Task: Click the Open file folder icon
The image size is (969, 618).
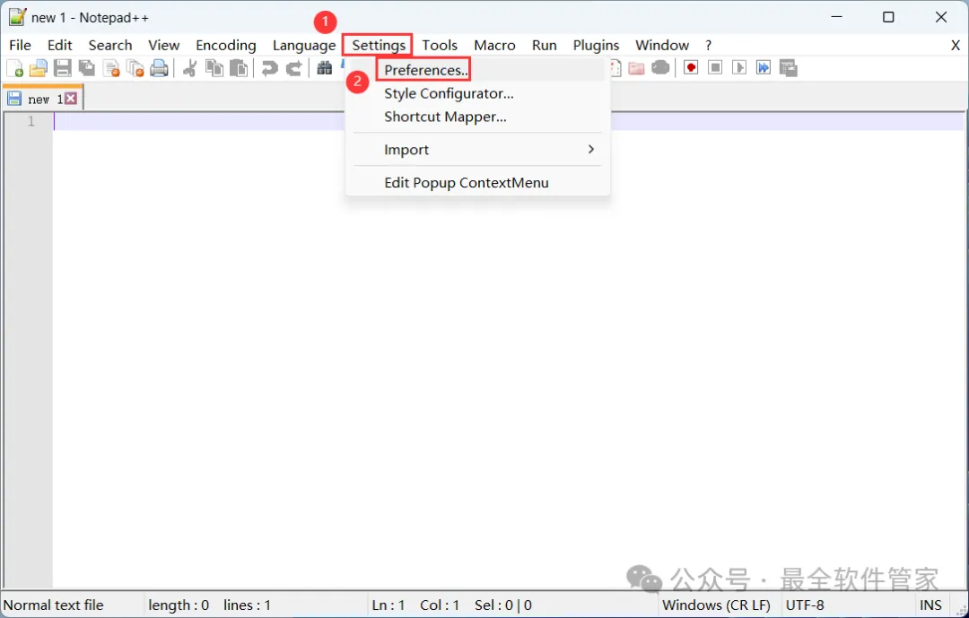Action: (39, 68)
